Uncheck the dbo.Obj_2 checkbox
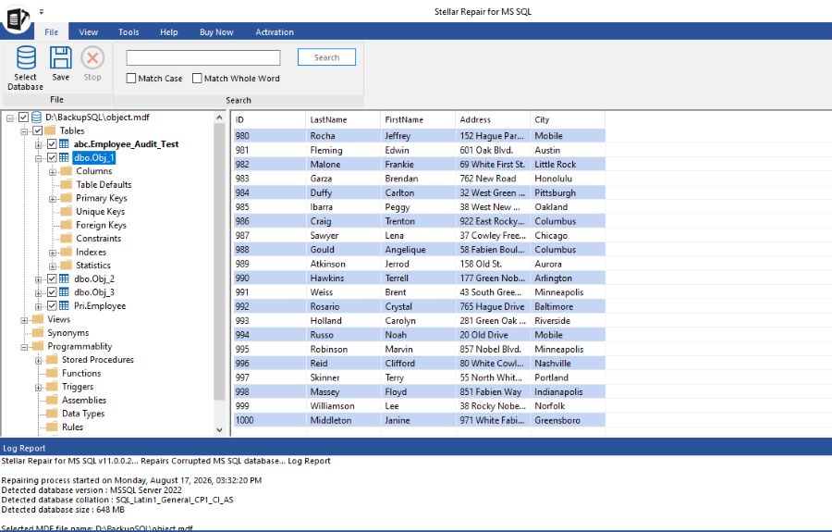832x532 pixels. (x=52, y=278)
